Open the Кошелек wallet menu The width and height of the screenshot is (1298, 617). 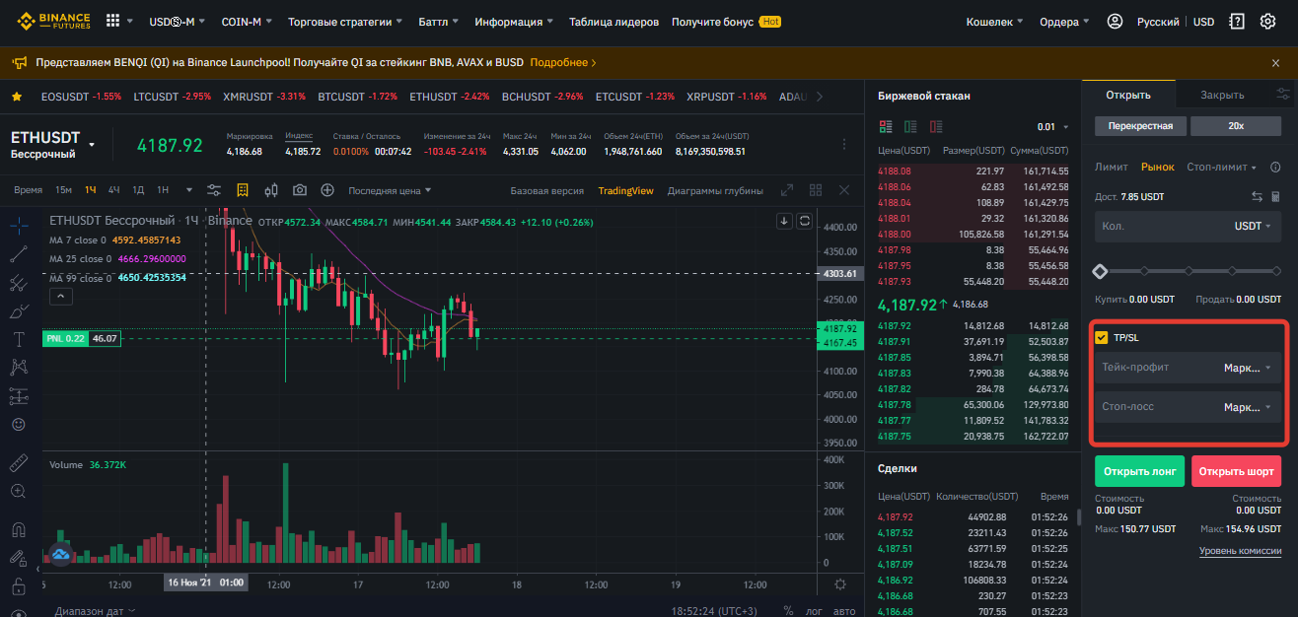click(994, 22)
